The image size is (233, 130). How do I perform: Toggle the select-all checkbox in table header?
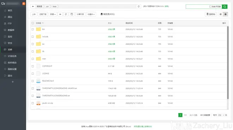tap(33, 23)
